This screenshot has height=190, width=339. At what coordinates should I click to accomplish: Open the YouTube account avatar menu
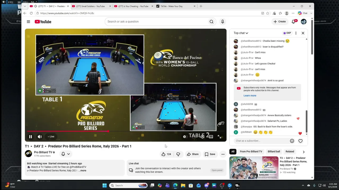point(304,22)
